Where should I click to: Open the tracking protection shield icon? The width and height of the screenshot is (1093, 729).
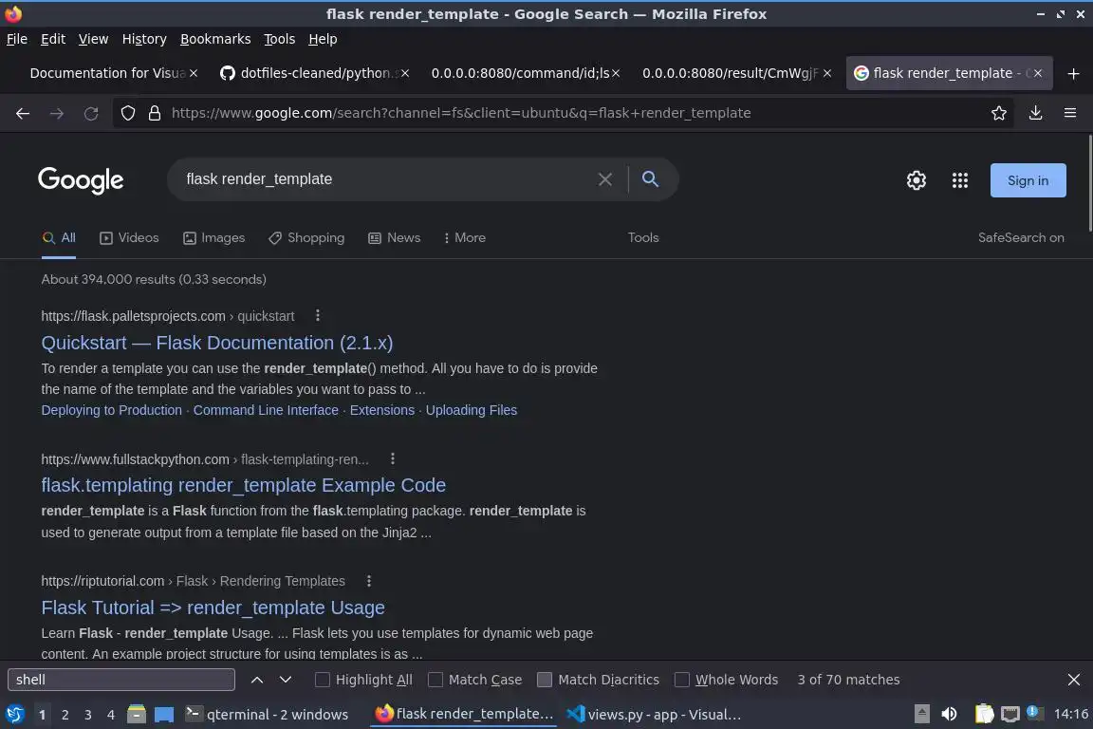pos(127,113)
